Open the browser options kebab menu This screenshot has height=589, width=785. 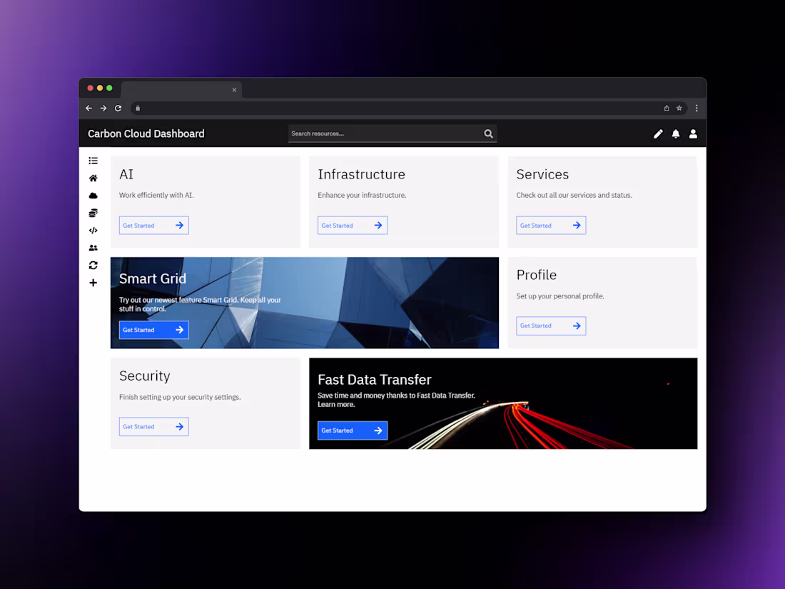point(697,108)
